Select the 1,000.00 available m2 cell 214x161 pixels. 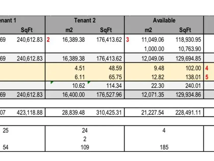[154, 49]
